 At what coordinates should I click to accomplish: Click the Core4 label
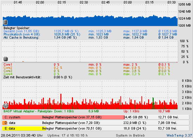(8, 74)
